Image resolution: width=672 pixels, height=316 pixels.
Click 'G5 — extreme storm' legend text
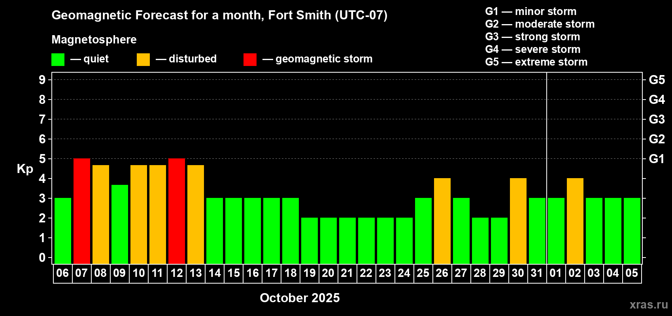pos(536,62)
